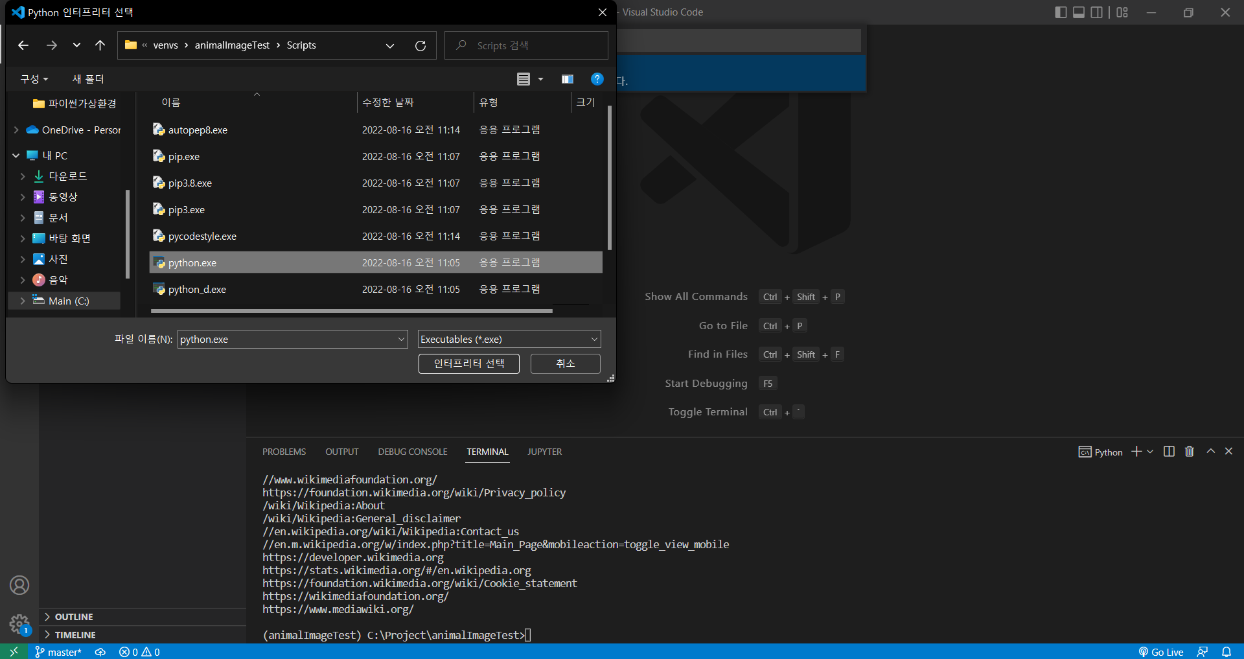
Task: Open Manage gear in activity bar
Action: click(19, 624)
